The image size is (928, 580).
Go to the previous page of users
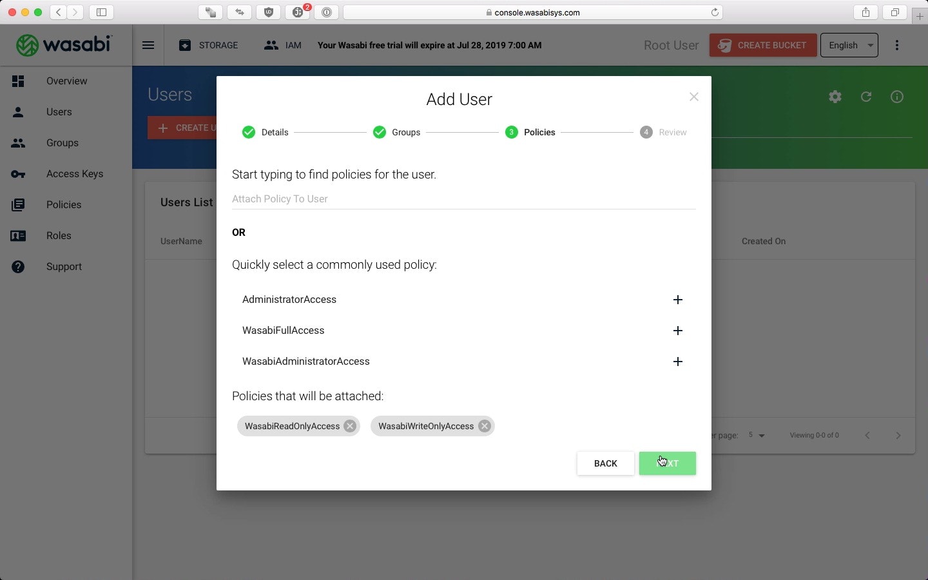click(867, 436)
